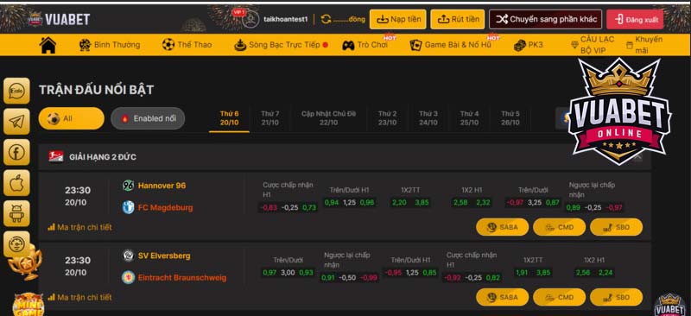The image size is (691, 316).
Task: Pick the 2,20 odds under 1X2TT
Action: coord(399,203)
